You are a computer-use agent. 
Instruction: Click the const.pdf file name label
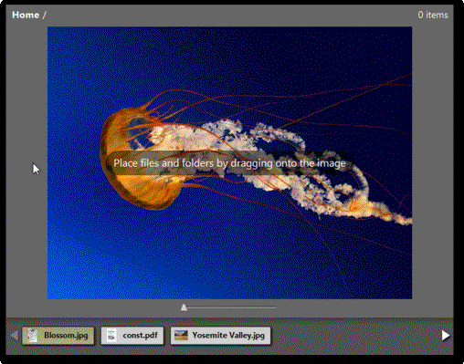point(140,336)
